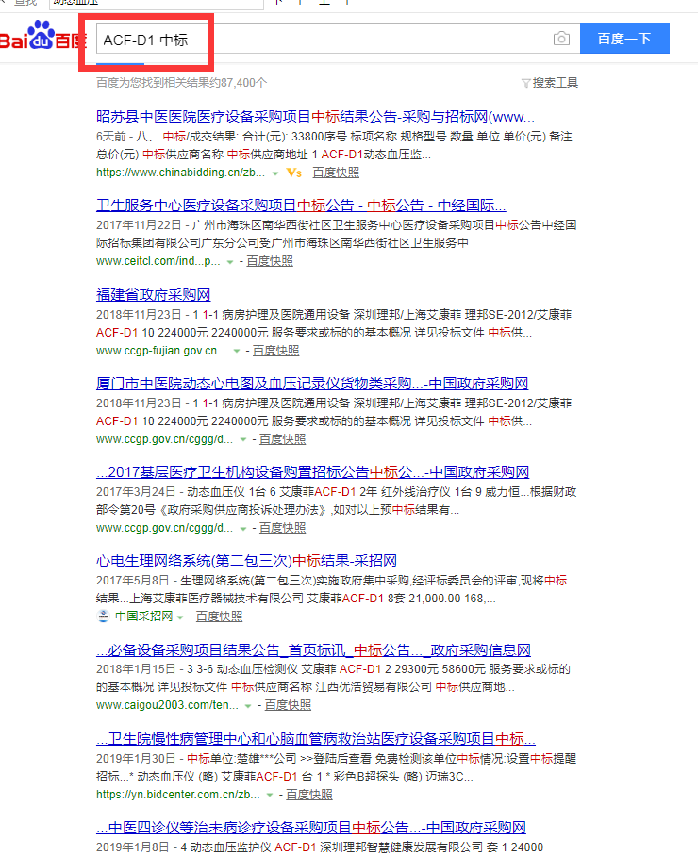Open 百度快照 for the caigou2003.com result
The width and height of the screenshot is (698, 855).
point(288,705)
